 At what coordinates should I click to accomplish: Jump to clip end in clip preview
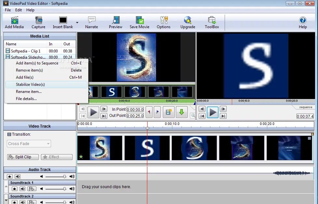(104, 116)
